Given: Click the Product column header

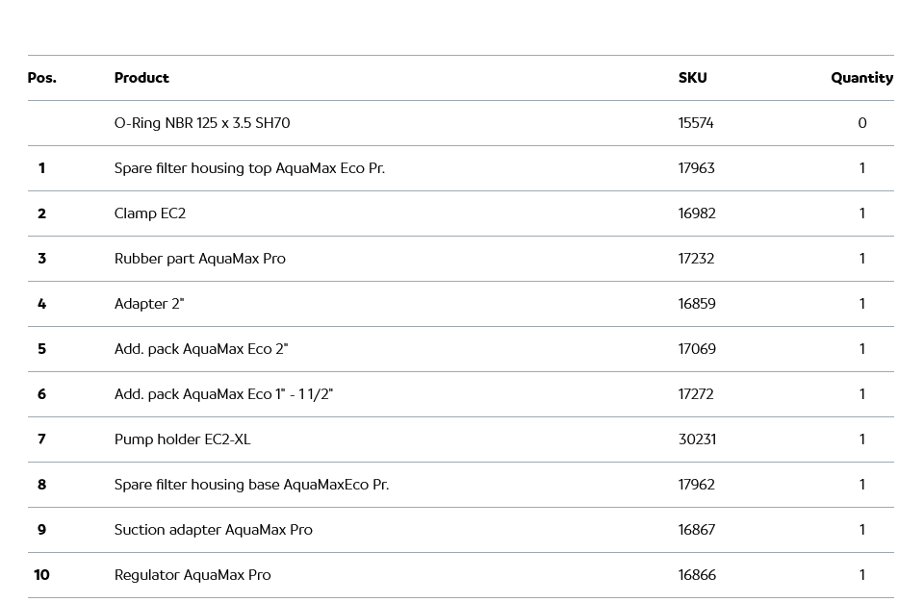Looking at the screenshot, I should (x=141, y=78).
